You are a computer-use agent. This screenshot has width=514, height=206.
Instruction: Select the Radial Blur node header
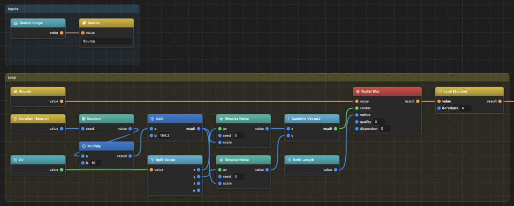click(387, 91)
